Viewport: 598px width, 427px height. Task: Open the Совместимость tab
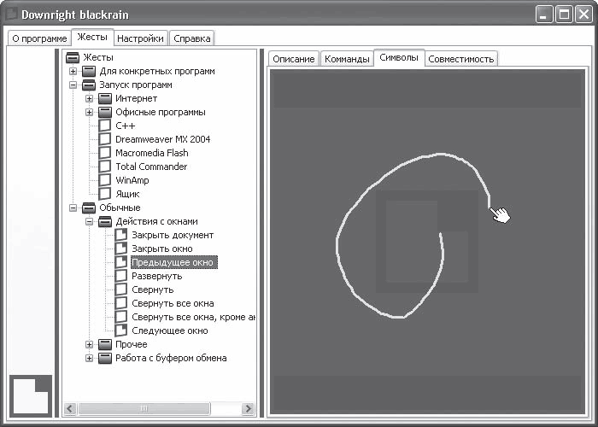pyautogui.click(x=460, y=59)
